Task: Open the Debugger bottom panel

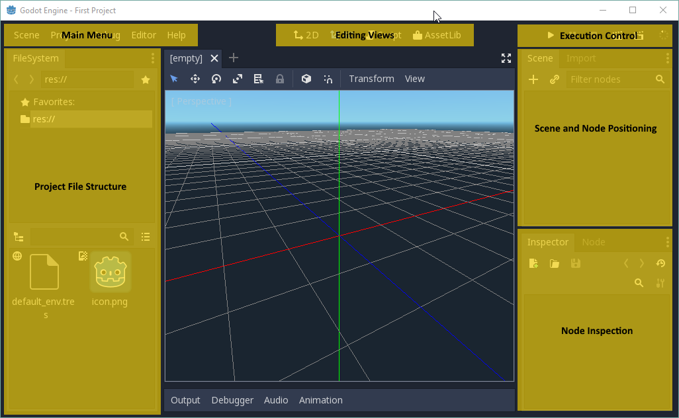Action: pos(232,400)
